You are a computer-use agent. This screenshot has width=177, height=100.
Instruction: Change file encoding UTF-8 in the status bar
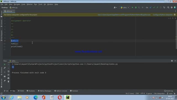coord(143,94)
